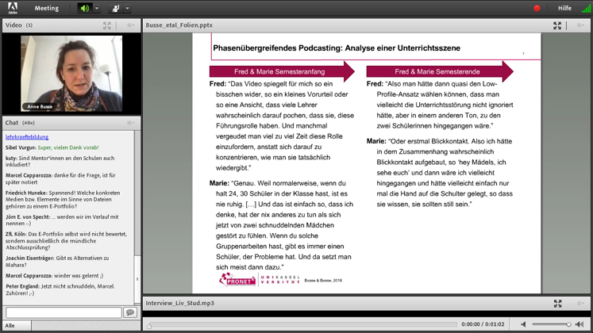Open the Meeting menu
Viewport: 593px width, 333px height.
47,9
